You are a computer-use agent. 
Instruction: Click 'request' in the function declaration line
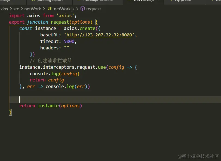60,22
